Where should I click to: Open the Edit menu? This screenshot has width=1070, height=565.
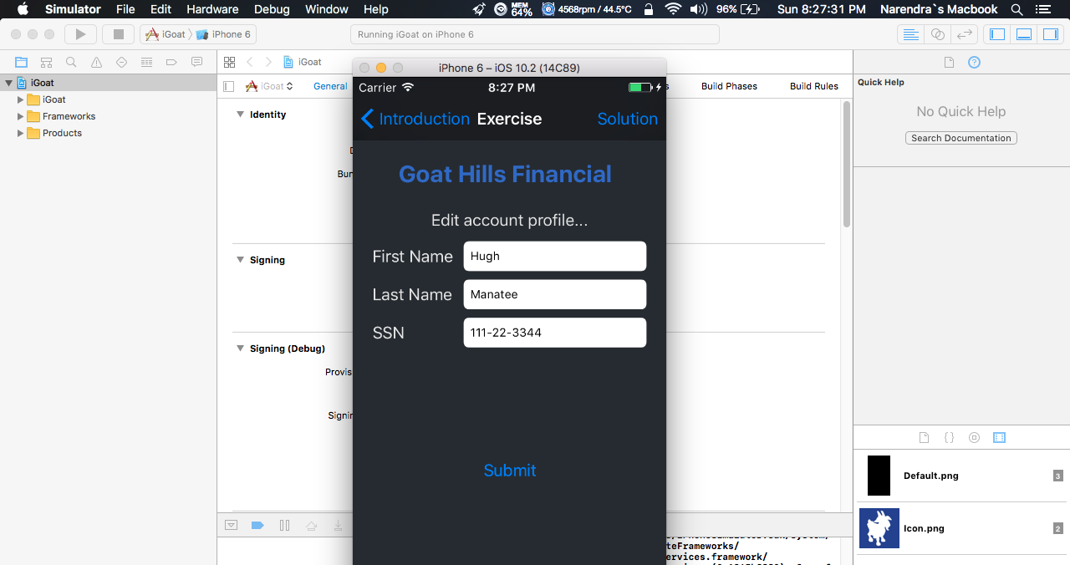(x=160, y=9)
